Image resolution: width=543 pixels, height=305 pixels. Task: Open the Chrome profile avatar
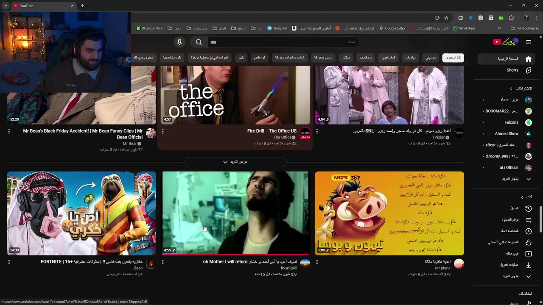[x=526, y=18]
